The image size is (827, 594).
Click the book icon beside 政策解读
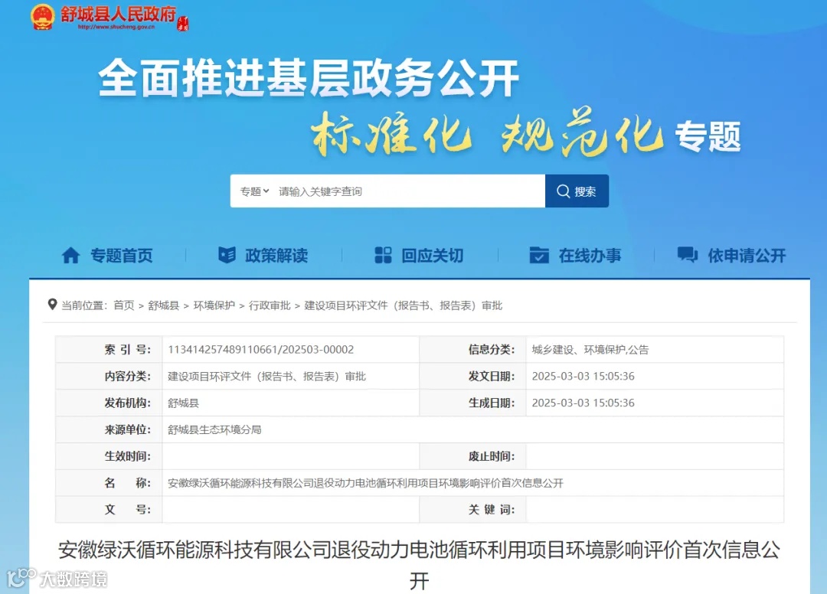point(227,255)
